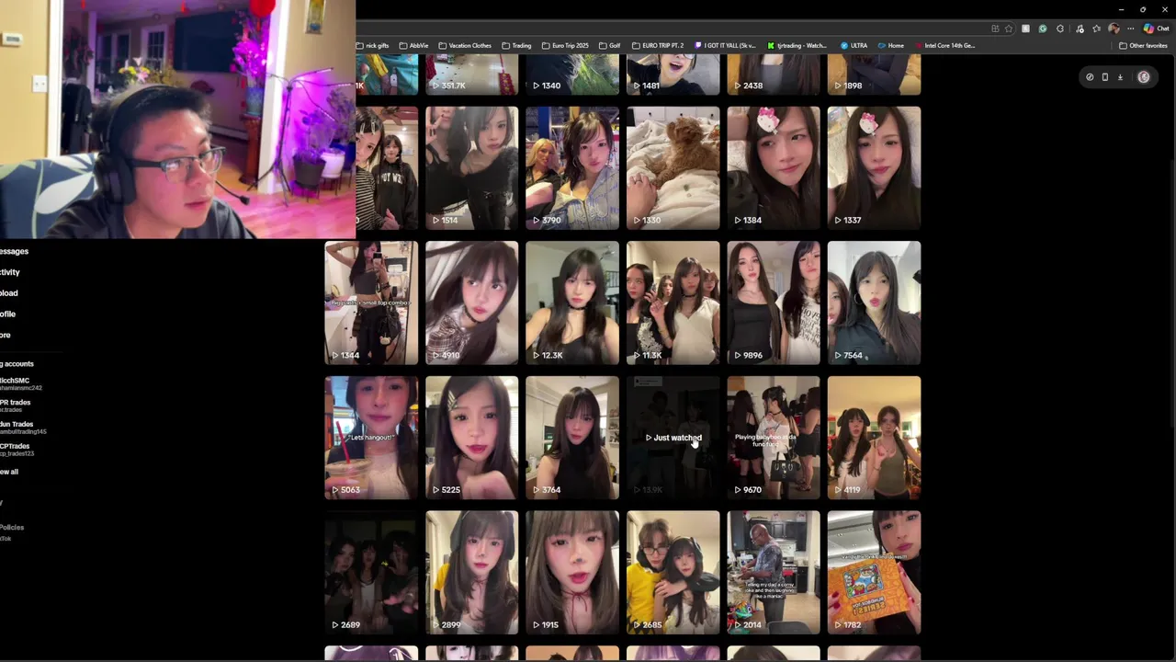Screen dimensions: 1176x662
Task: Open the video with 3764 views
Action: [572, 438]
